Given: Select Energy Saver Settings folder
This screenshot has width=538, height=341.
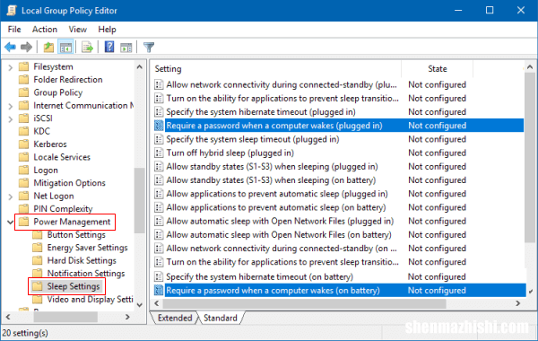Looking at the screenshot, I should point(88,248).
